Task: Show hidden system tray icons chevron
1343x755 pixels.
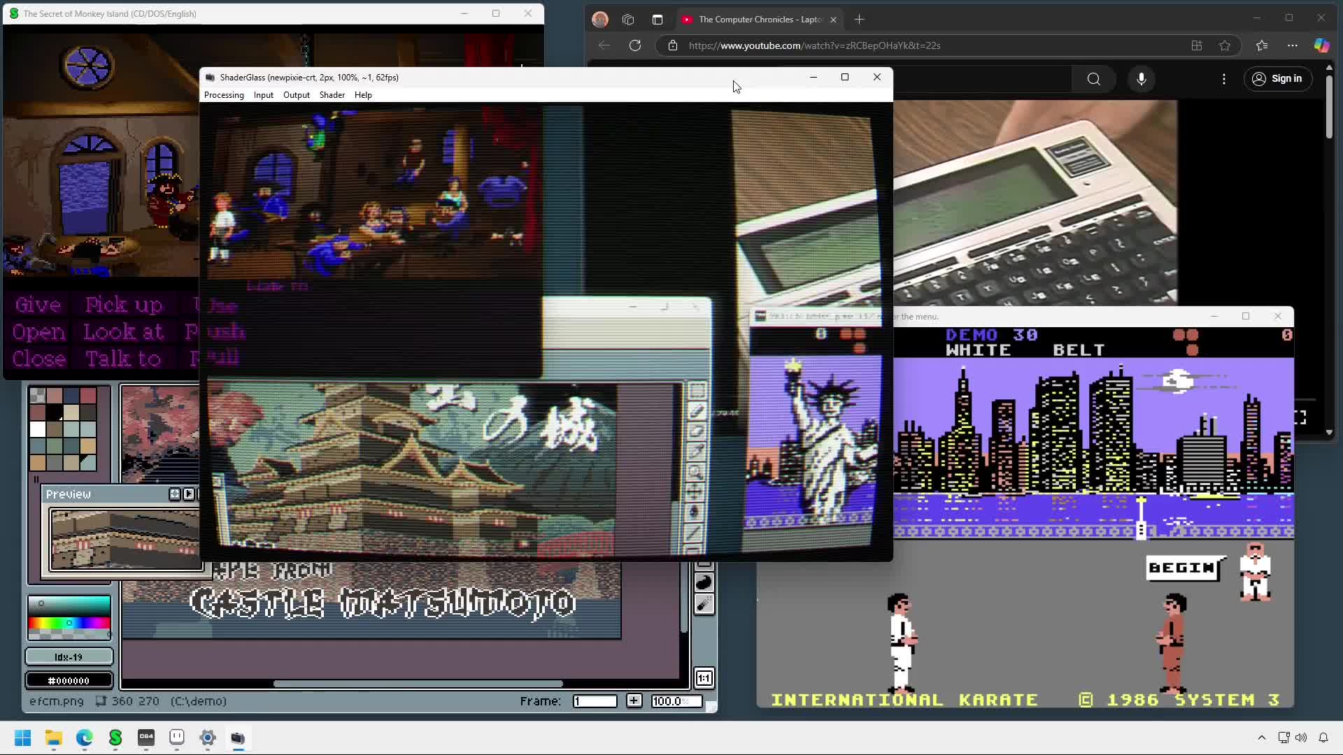Action: (1261, 738)
